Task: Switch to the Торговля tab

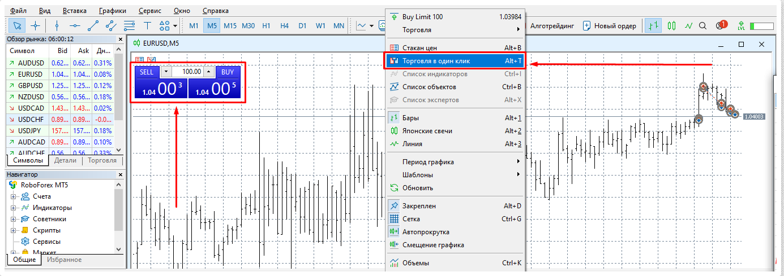Action: (x=102, y=160)
